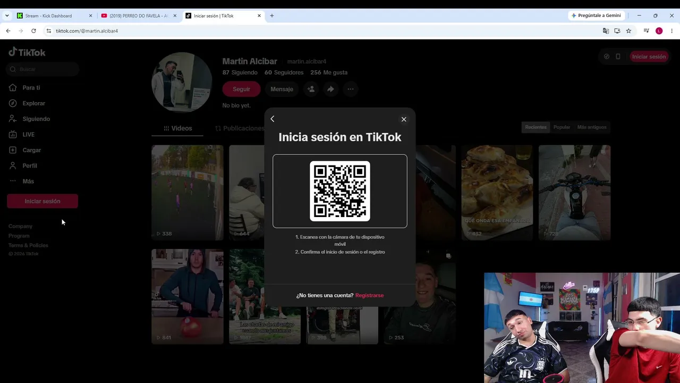Open the Company footer link
Screen dimensions: 680x383
[20, 226]
